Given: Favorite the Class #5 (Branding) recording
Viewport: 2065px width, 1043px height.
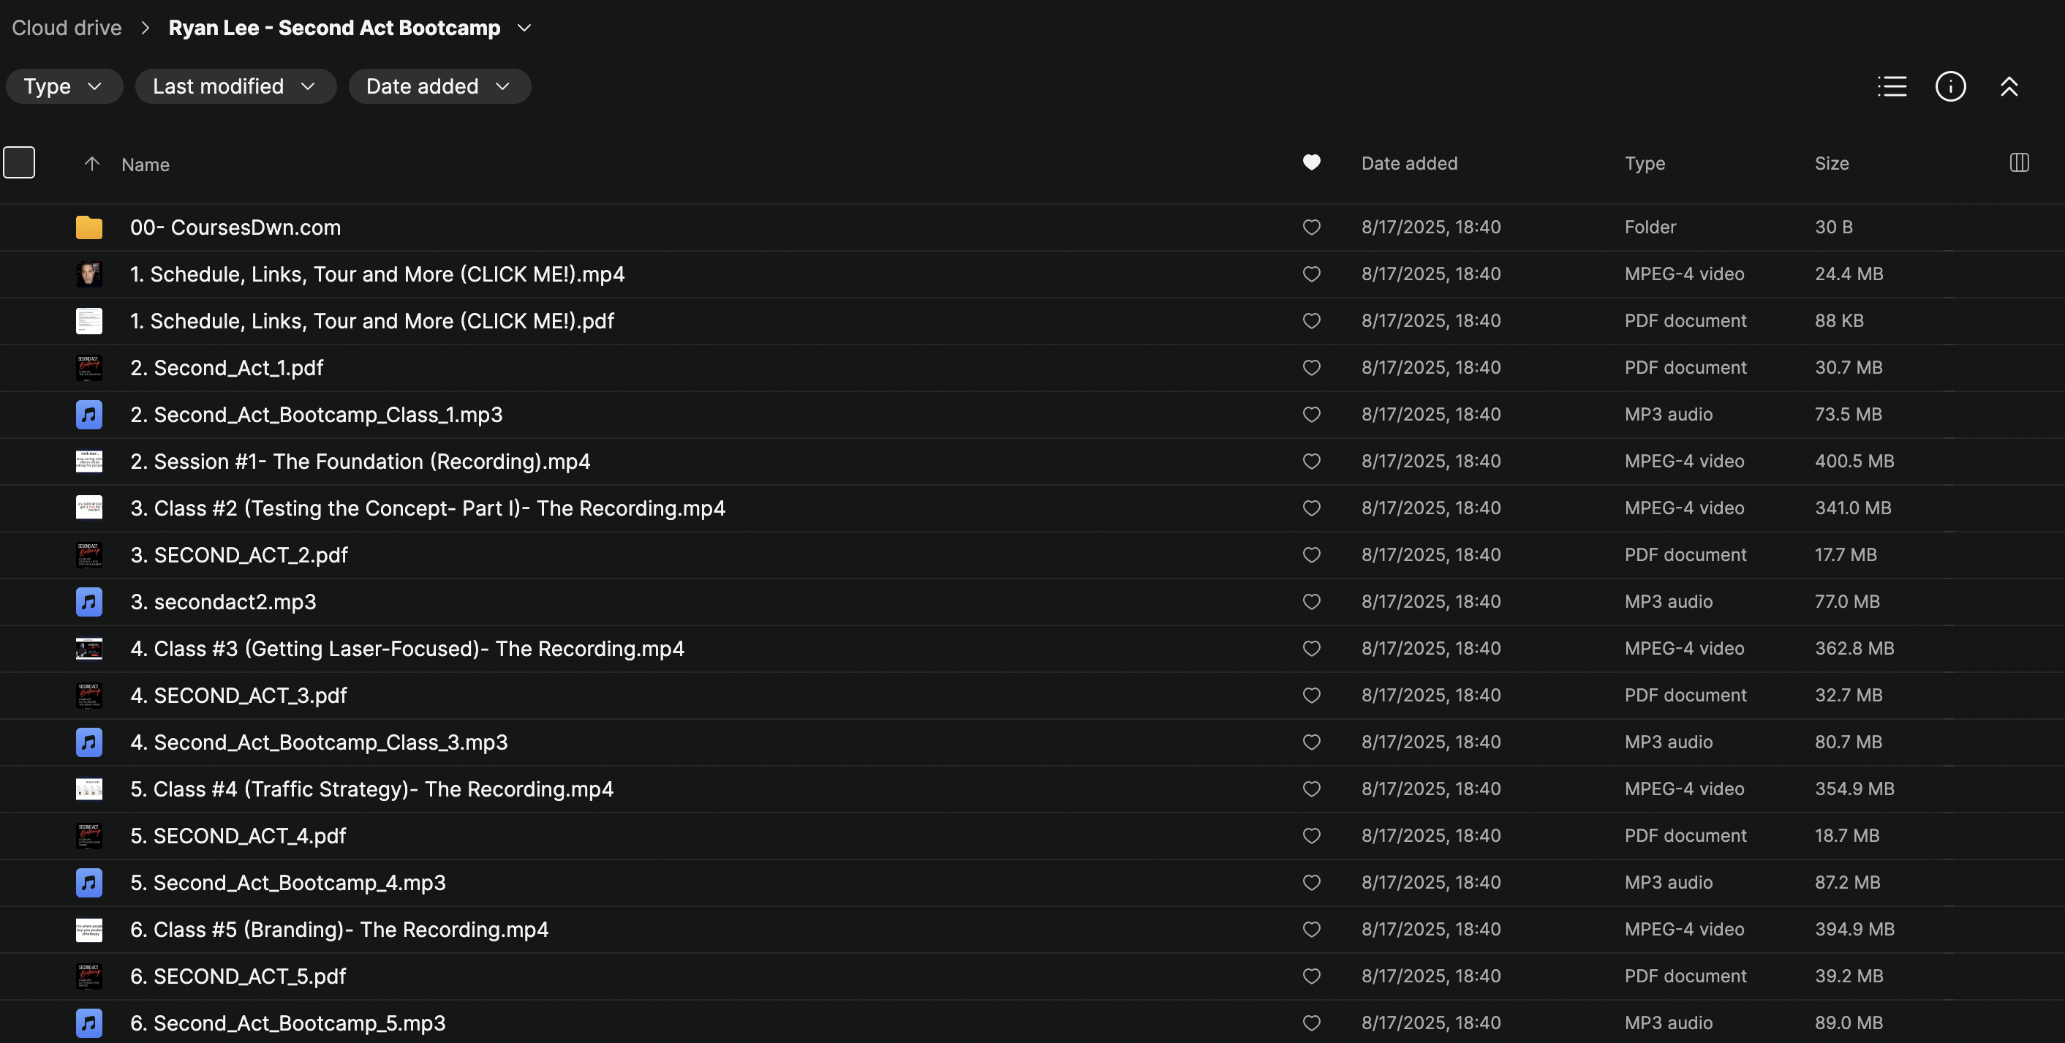Looking at the screenshot, I should pyautogui.click(x=1312, y=930).
